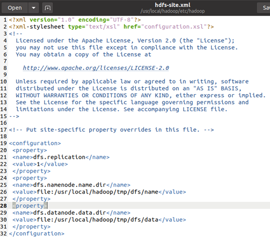The width and height of the screenshot is (270, 237).
Task: Click the Open button
Action: pyautogui.click(x=15, y=8)
